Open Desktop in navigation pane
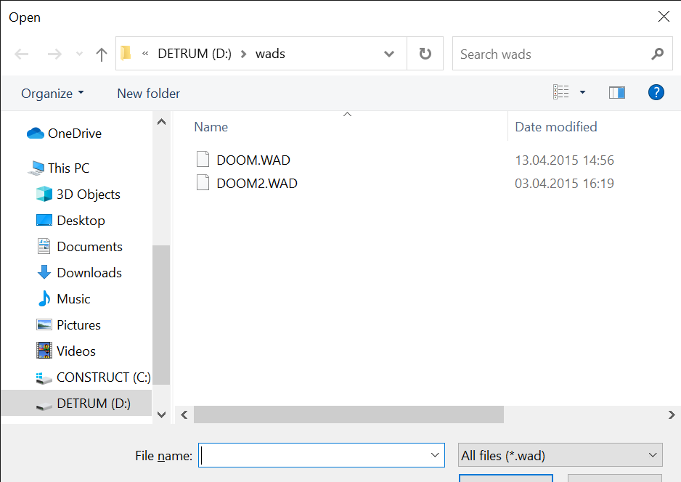The width and height of the screenshot is (681, 482). coord(81,220)
